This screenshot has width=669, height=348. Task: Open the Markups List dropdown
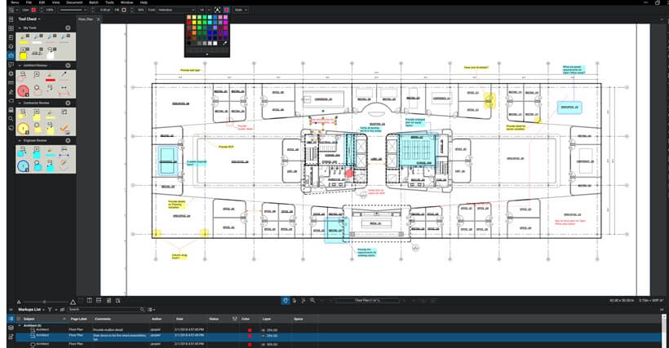[31, 310]
